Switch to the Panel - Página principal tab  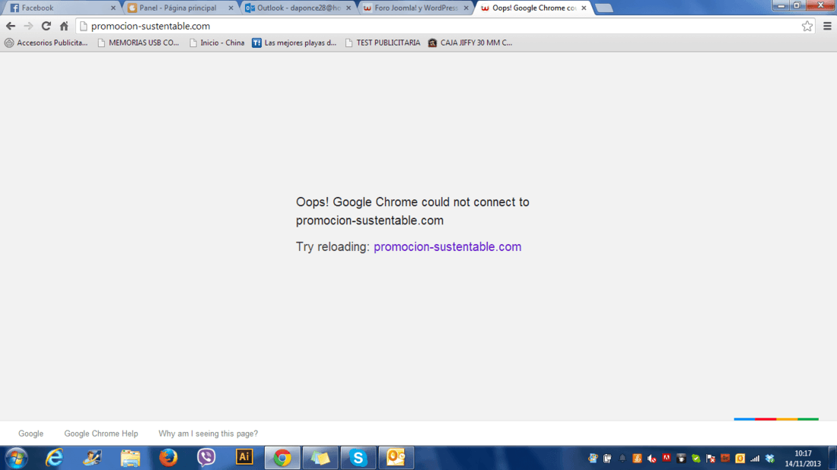pos(179,8)
